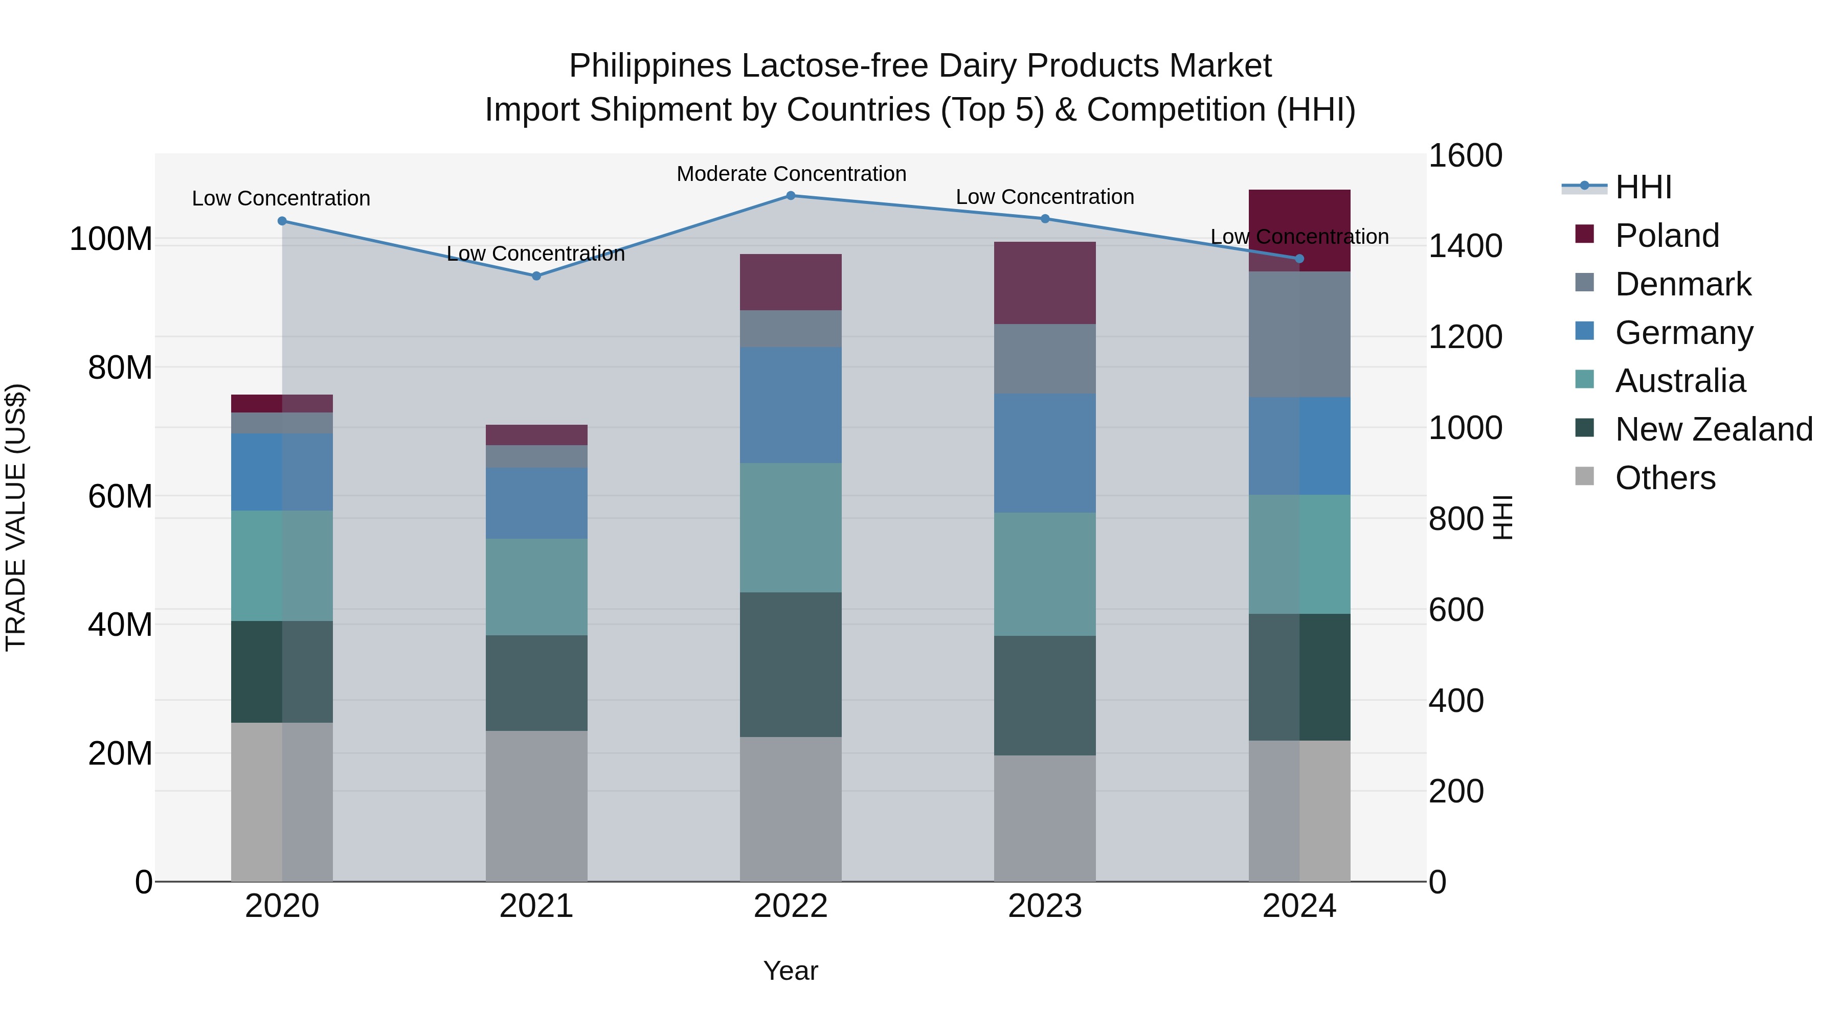Click the 'Low Concentration' label above 2021
Screen dimensions: 1841x1035
(536, 254)
